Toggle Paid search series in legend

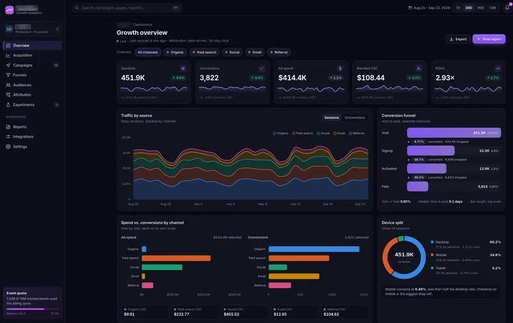click(303, 133)
